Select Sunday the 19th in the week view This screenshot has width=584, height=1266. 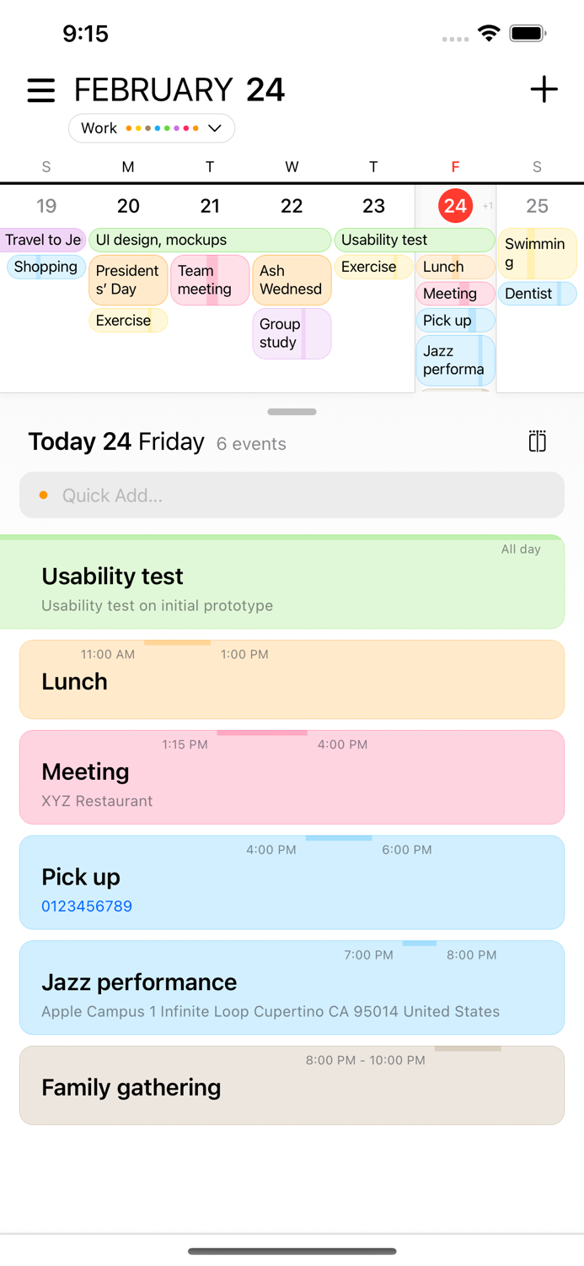click(46, 205)
